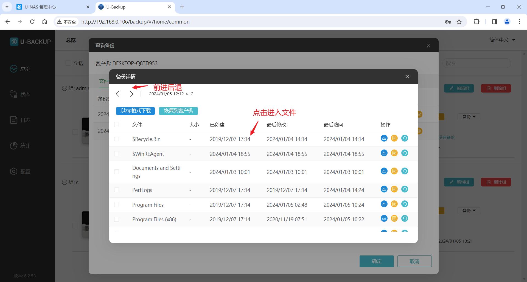Open the browser tab search dropdown
527x282 pixels.
[x=7, y=7]
